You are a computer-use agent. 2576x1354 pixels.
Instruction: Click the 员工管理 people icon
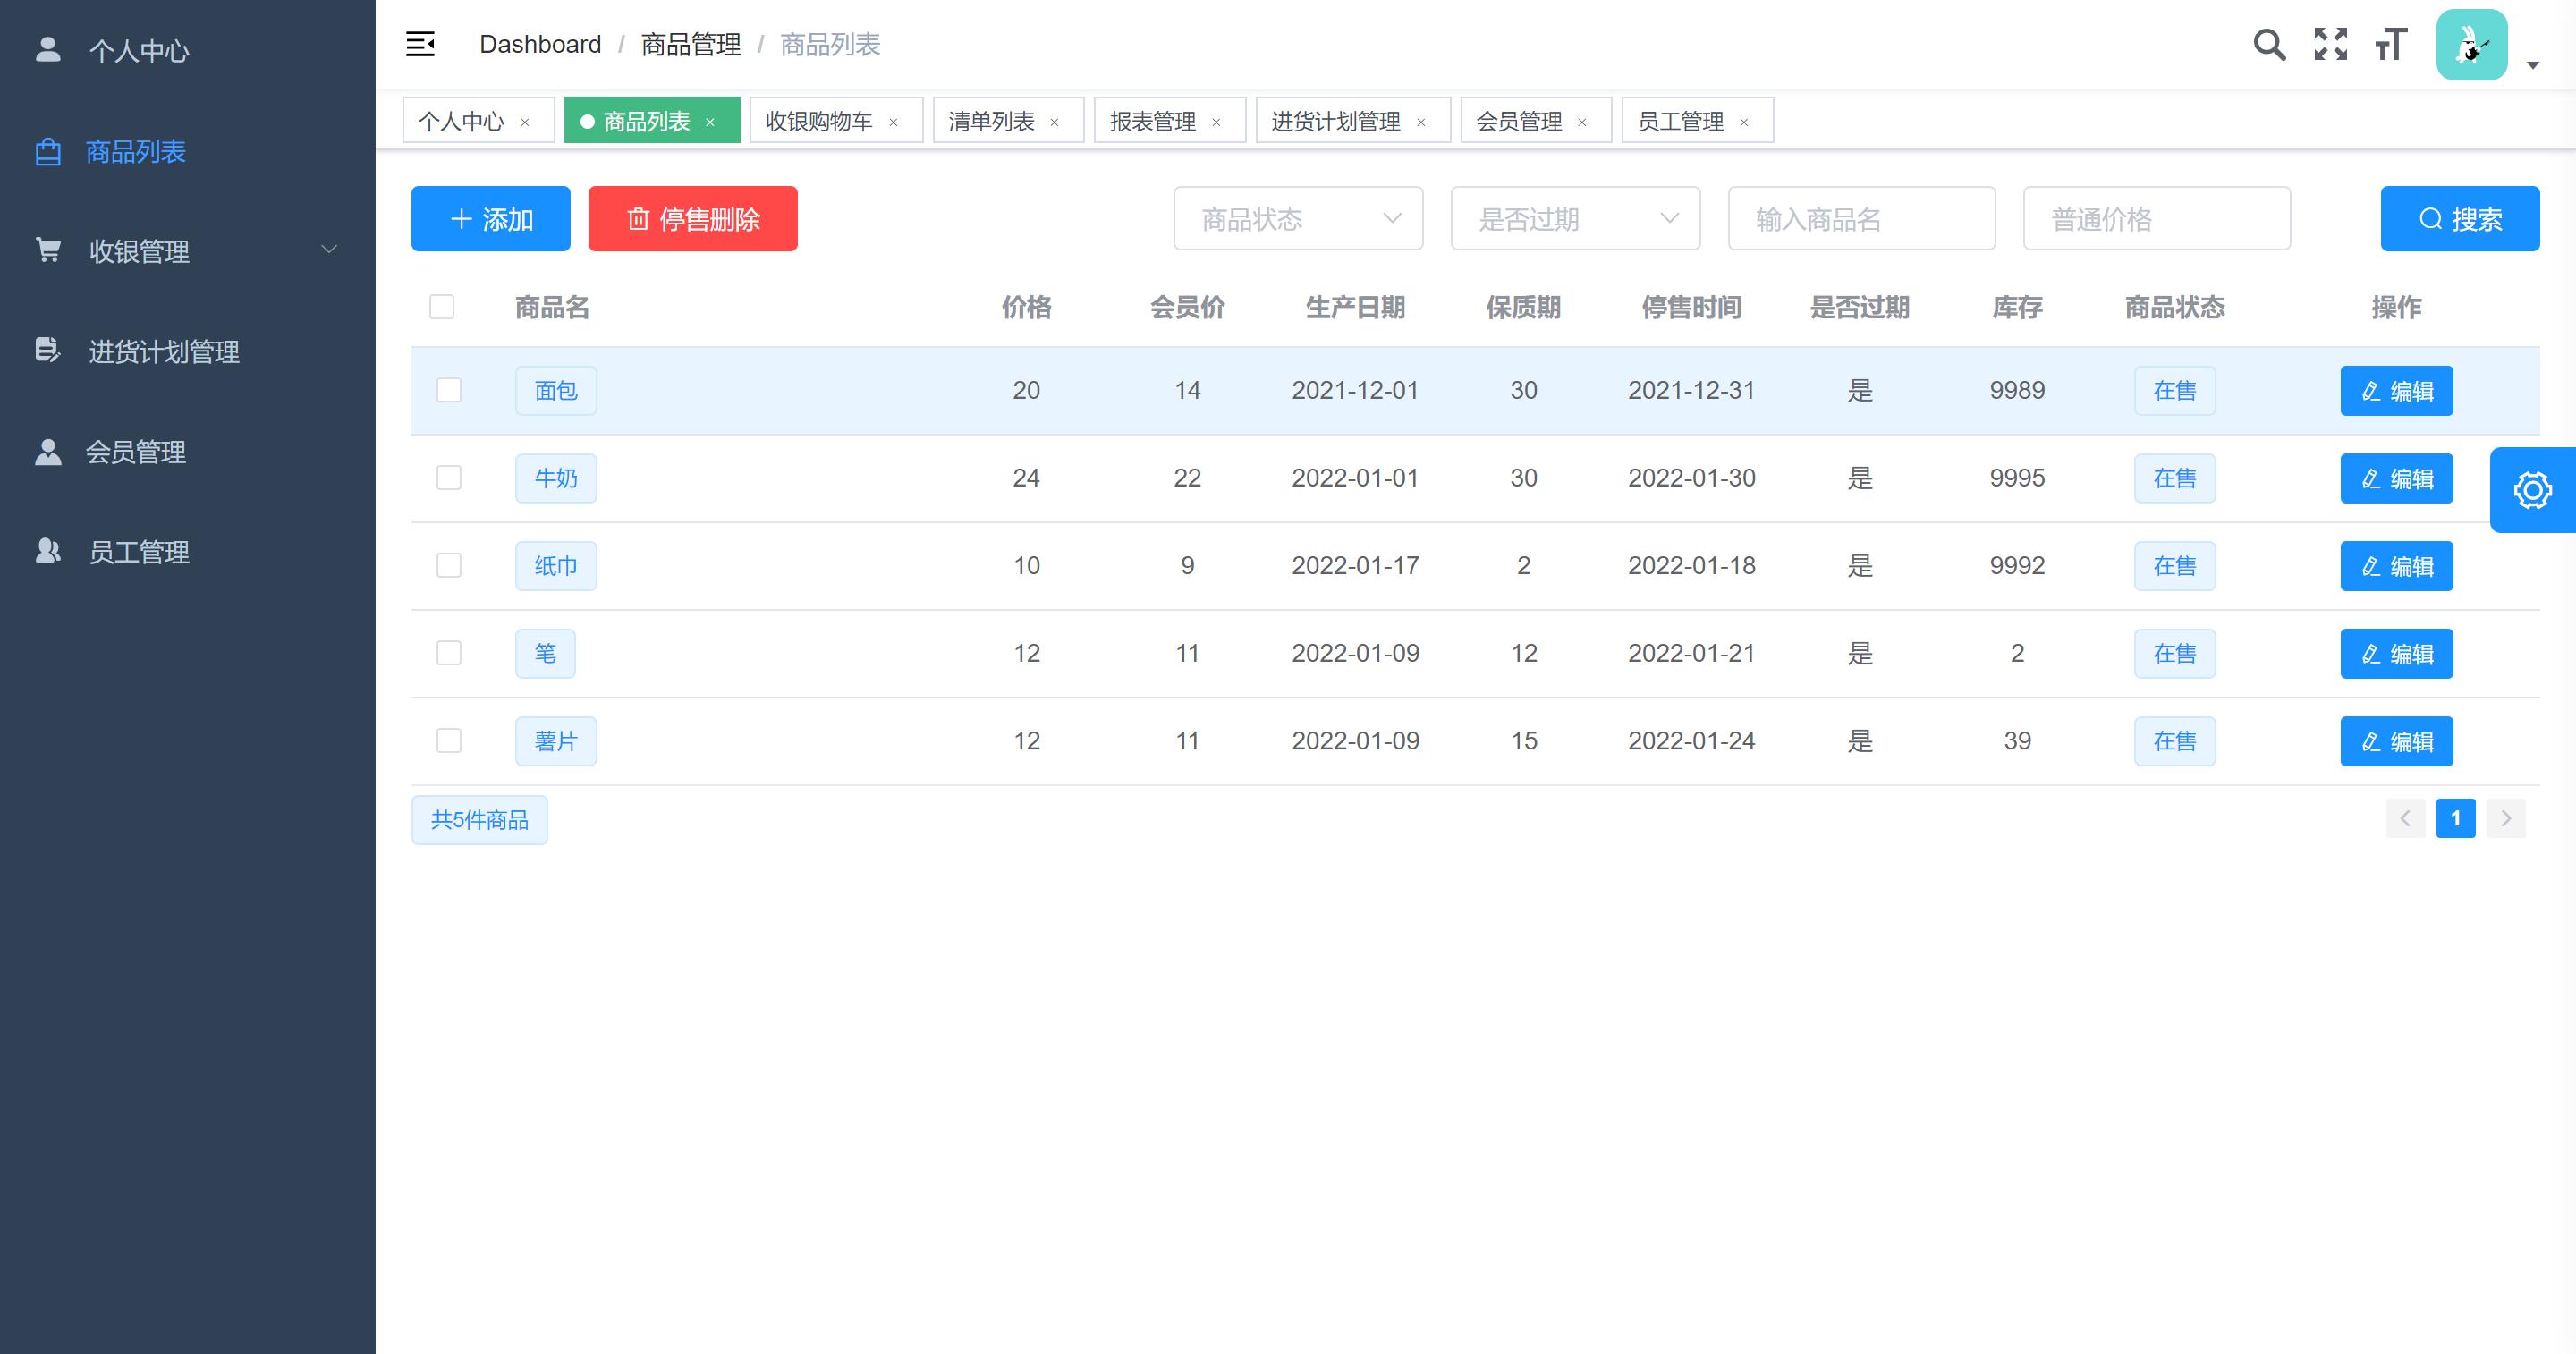pos(47,551)
